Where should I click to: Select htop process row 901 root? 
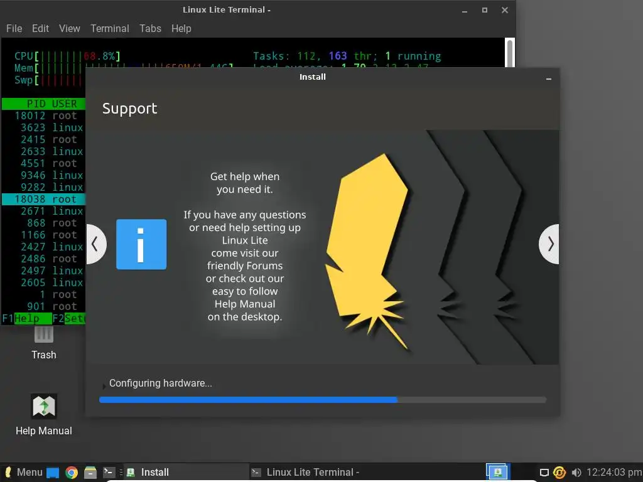point(43,306)
